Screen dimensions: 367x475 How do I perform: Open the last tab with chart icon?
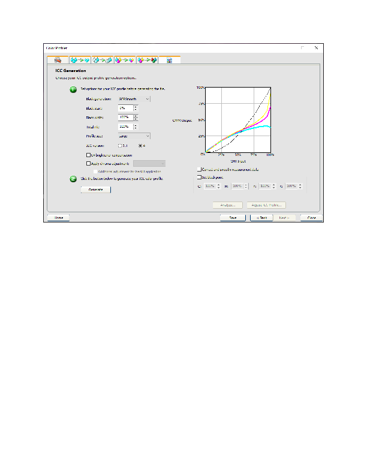point(170,60)
